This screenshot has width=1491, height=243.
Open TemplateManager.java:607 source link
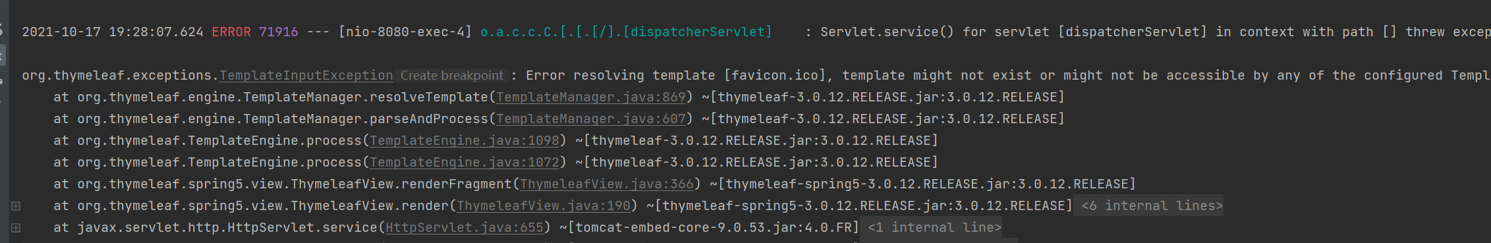(x=591, y=119)
